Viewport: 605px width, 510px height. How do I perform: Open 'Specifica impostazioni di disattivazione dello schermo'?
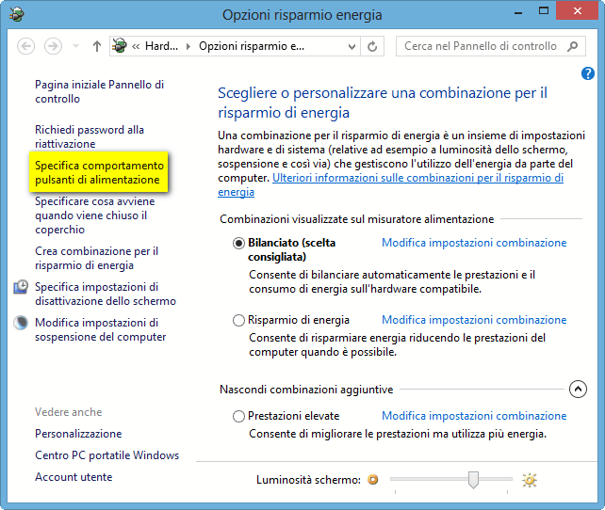pos(106,294)
